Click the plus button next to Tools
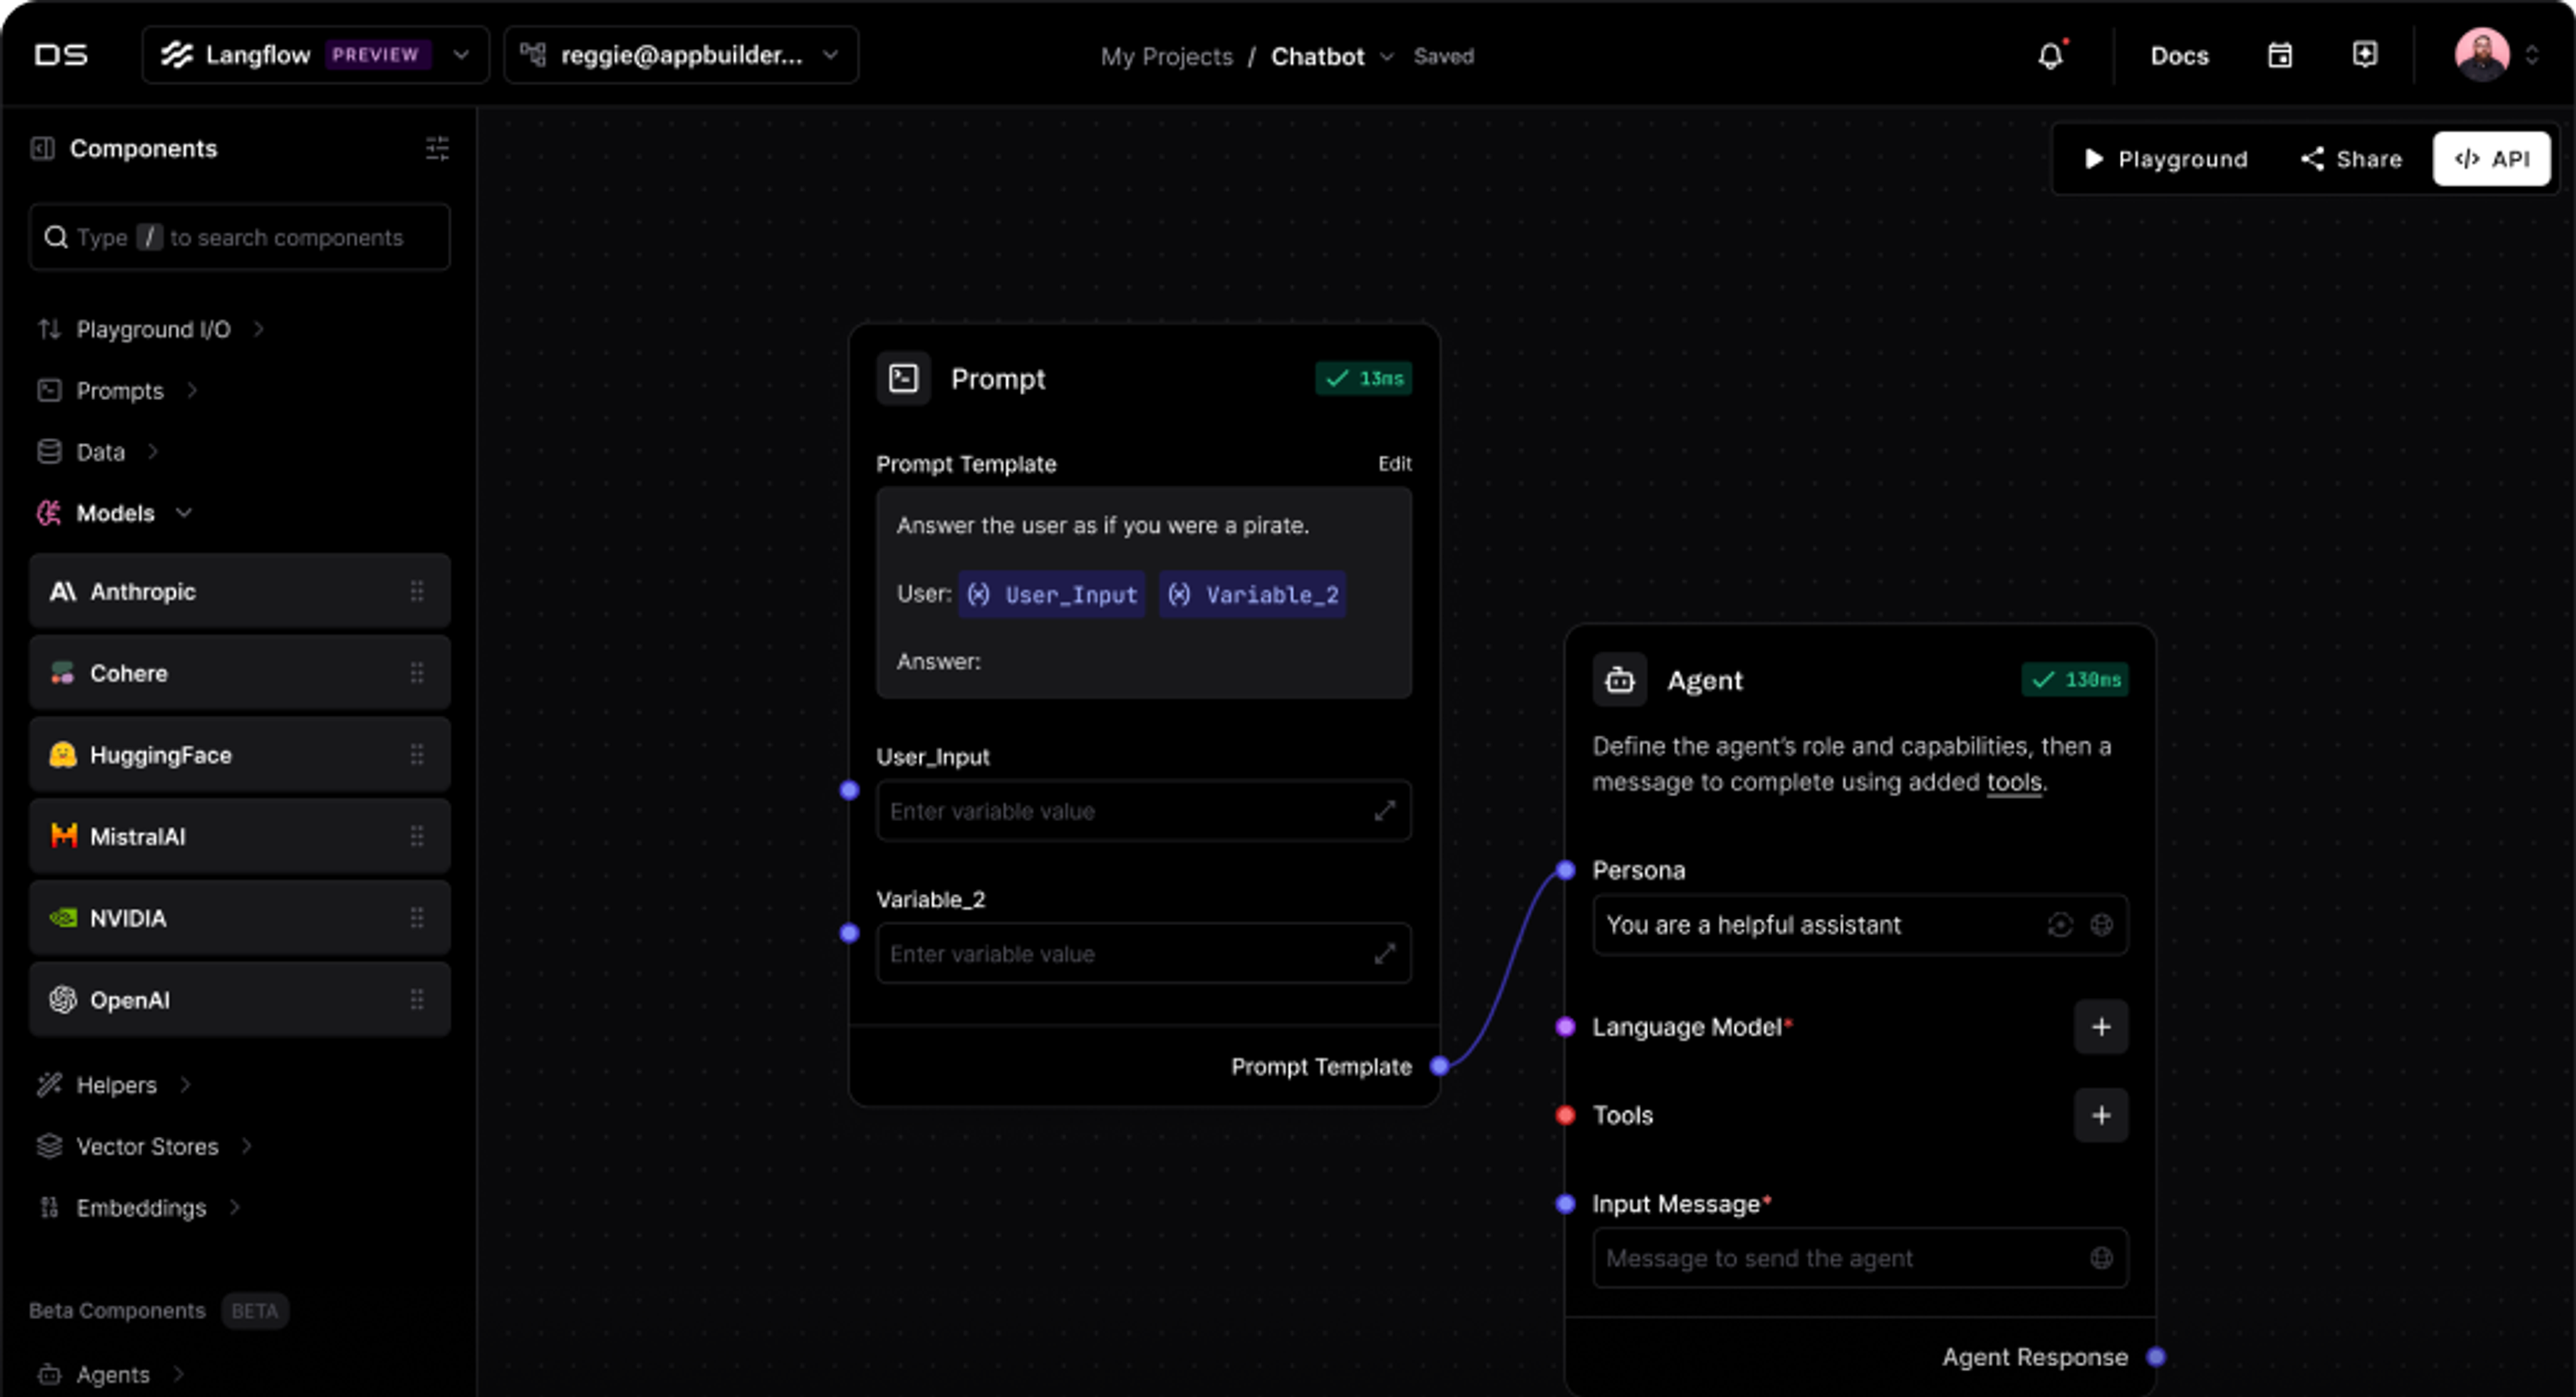This screenshot has height=1397, width=2576. pyautogui.click(x=2101, y=1115)
